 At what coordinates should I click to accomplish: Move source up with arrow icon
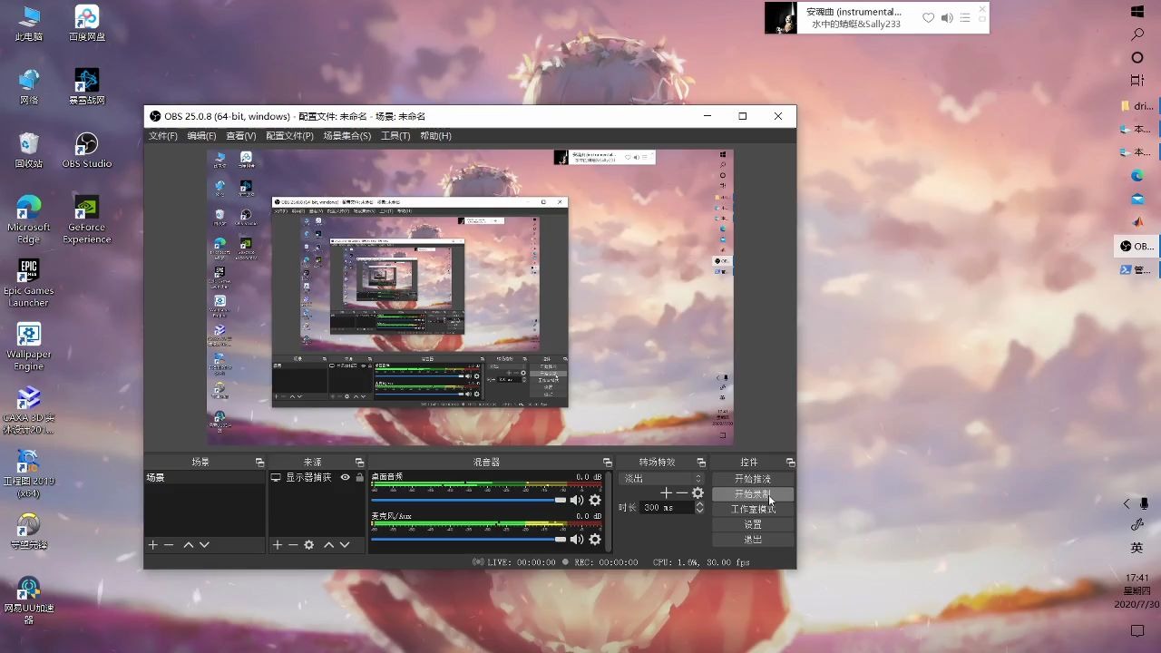point(328,545)
